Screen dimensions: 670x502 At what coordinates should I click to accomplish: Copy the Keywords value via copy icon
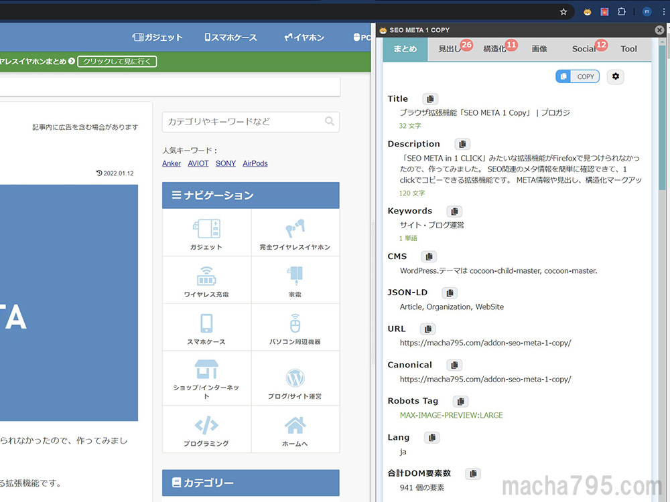(x=455, y=212)
